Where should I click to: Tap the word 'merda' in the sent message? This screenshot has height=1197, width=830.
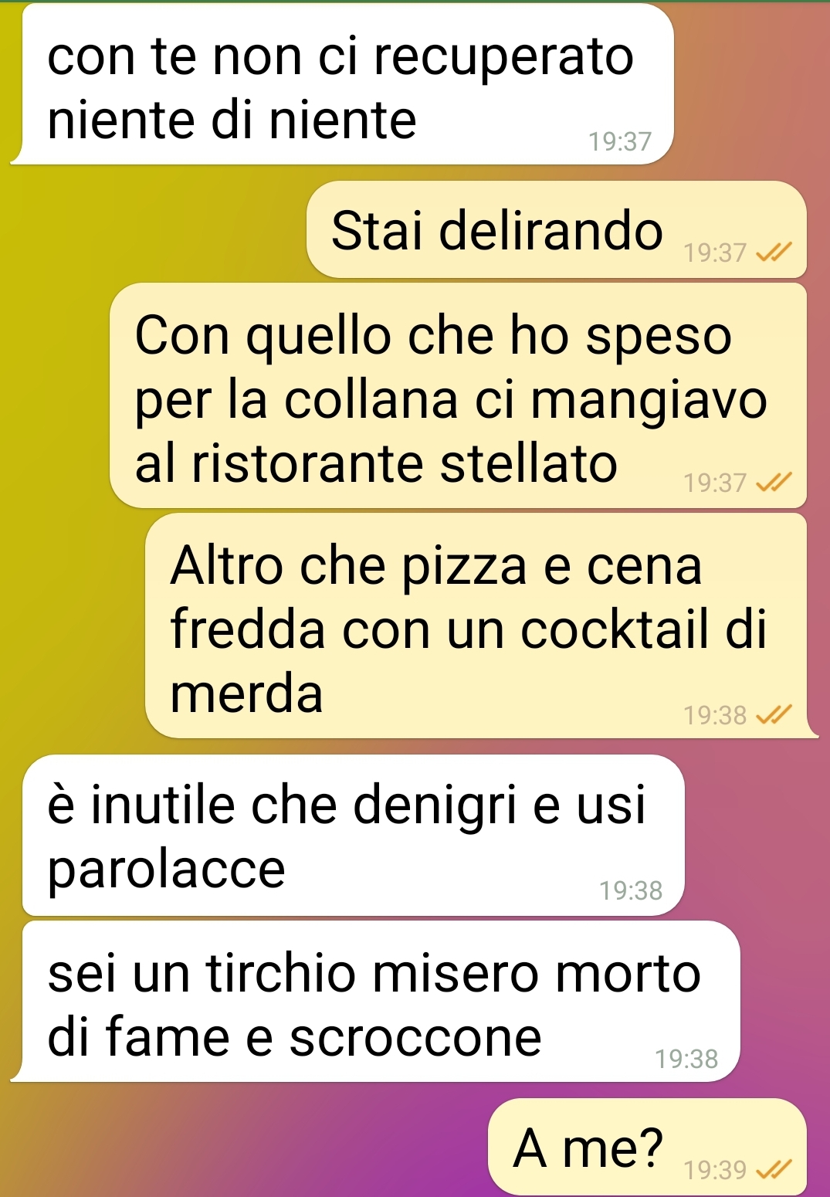(246, 693)
